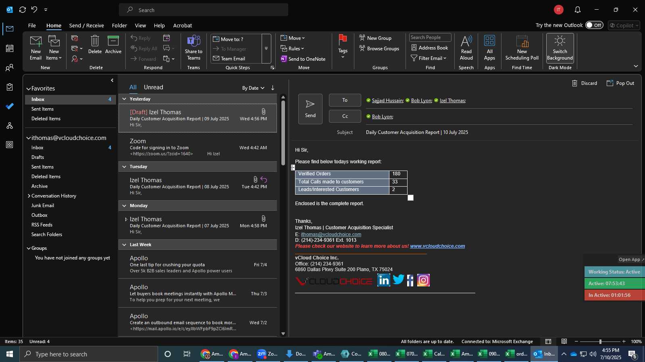Viewport: 645px width, 362px height.
Task: Open the LinkedIn icon in signature
Action: click(x=383, y=280)
